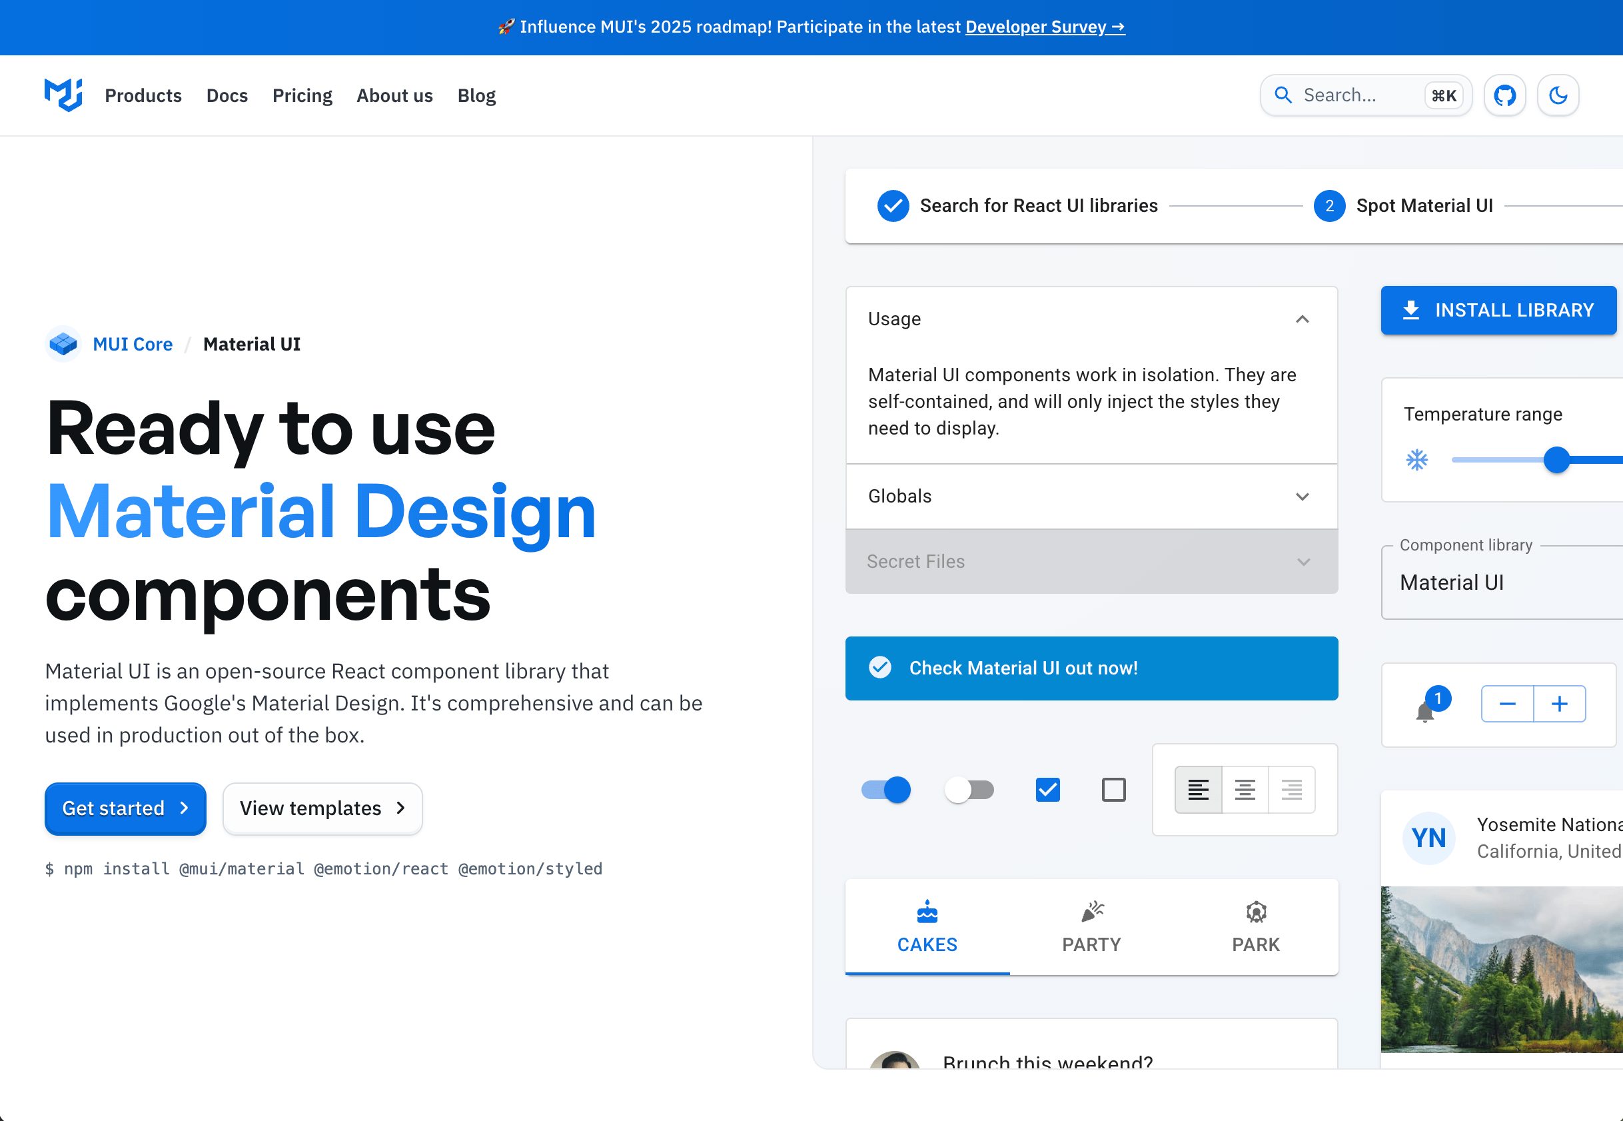Click the INSTALL LIBRARY button
This screenshot has width=1623, height=1121.
point(1498,310)
